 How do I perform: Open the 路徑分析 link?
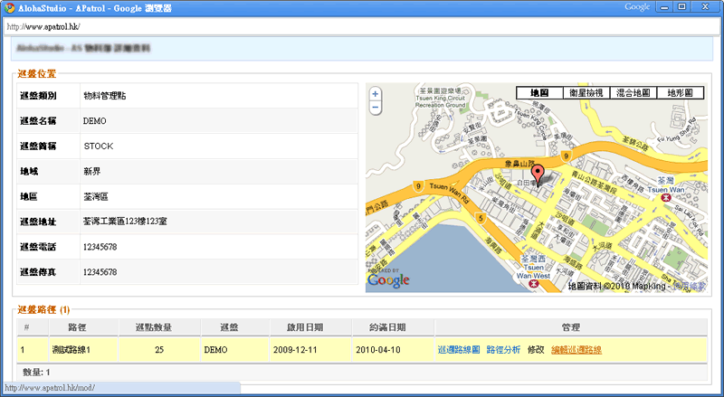tap(503, 350)
